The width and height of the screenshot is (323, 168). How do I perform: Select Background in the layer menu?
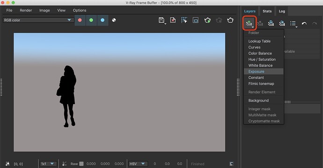[258, 100]
